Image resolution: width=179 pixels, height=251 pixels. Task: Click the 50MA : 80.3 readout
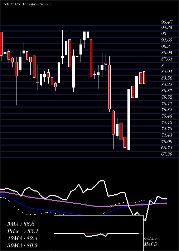click(22, 245)
